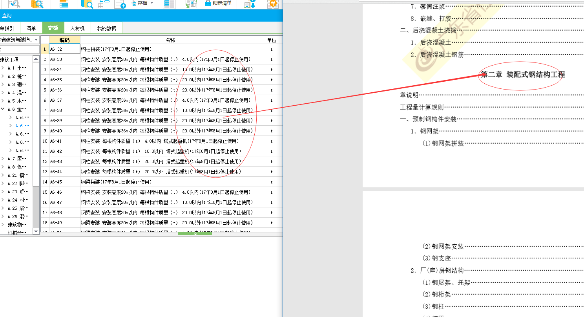Expand the A.4 tree node
This screenshot has height=317, width=584.
click(3, 93)
